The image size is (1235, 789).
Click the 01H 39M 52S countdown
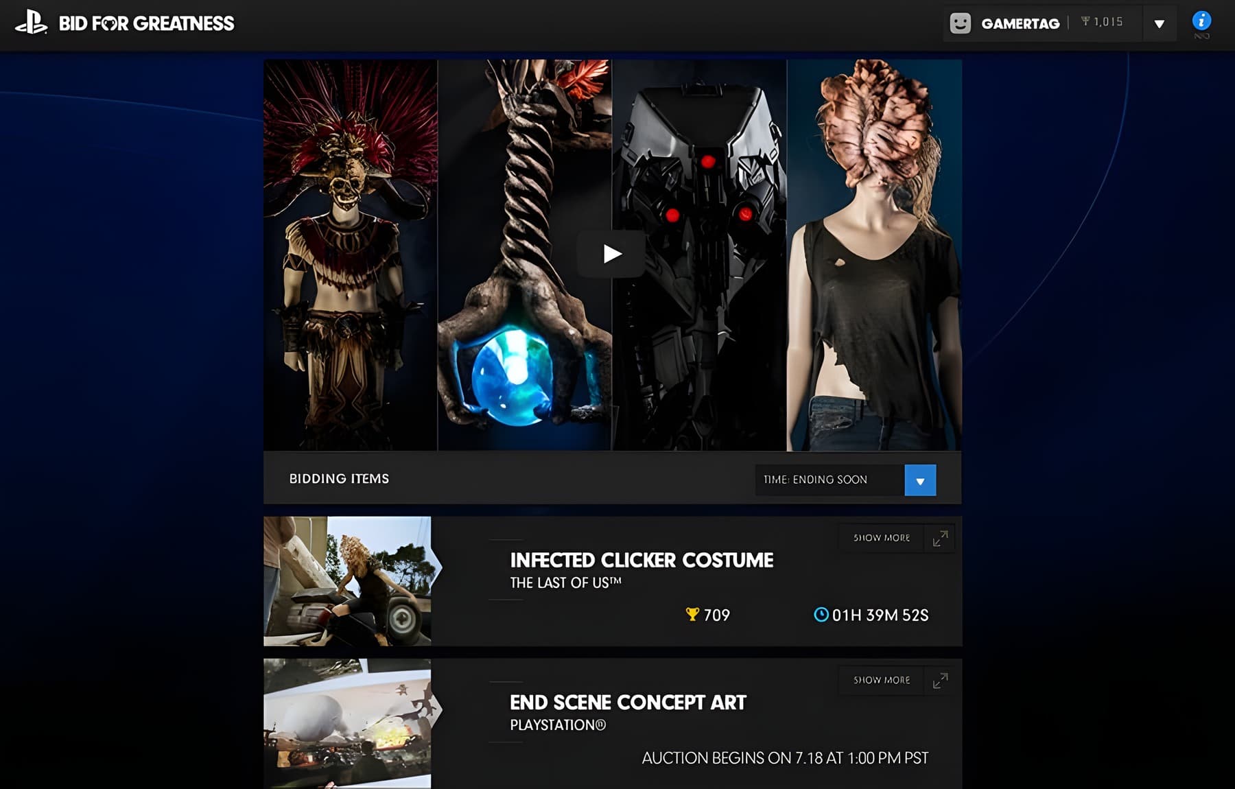(x=880, y=615)
